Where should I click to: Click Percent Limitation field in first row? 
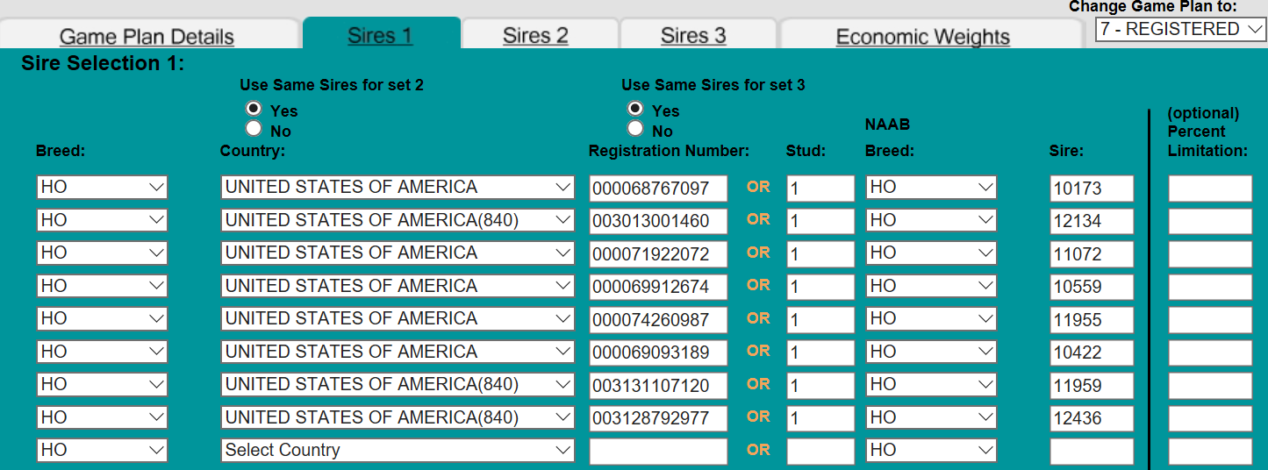click(x=1209, y=189)
